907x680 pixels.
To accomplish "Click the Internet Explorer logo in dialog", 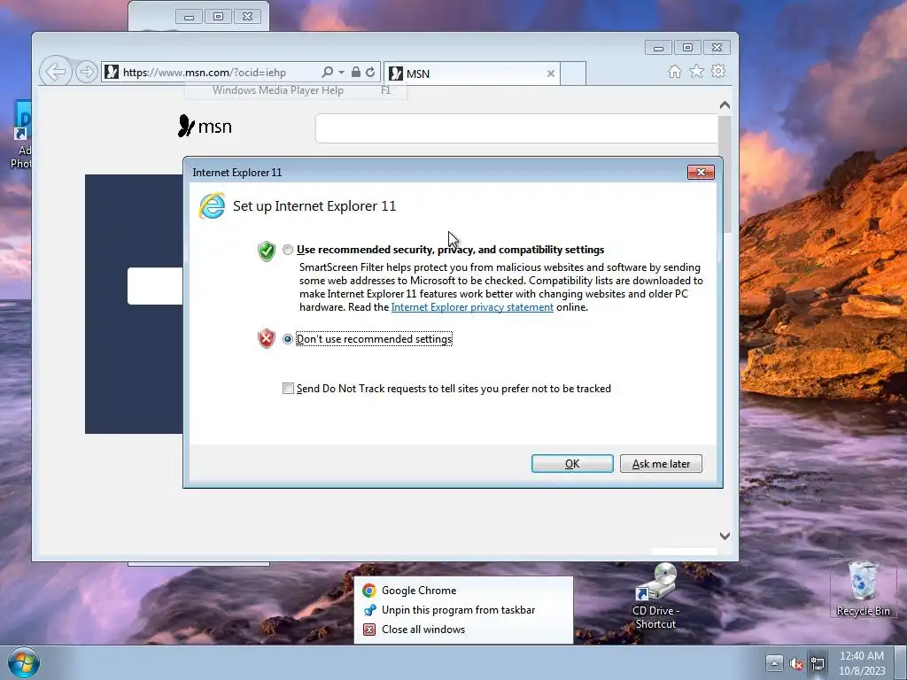I will pos(212,205).
